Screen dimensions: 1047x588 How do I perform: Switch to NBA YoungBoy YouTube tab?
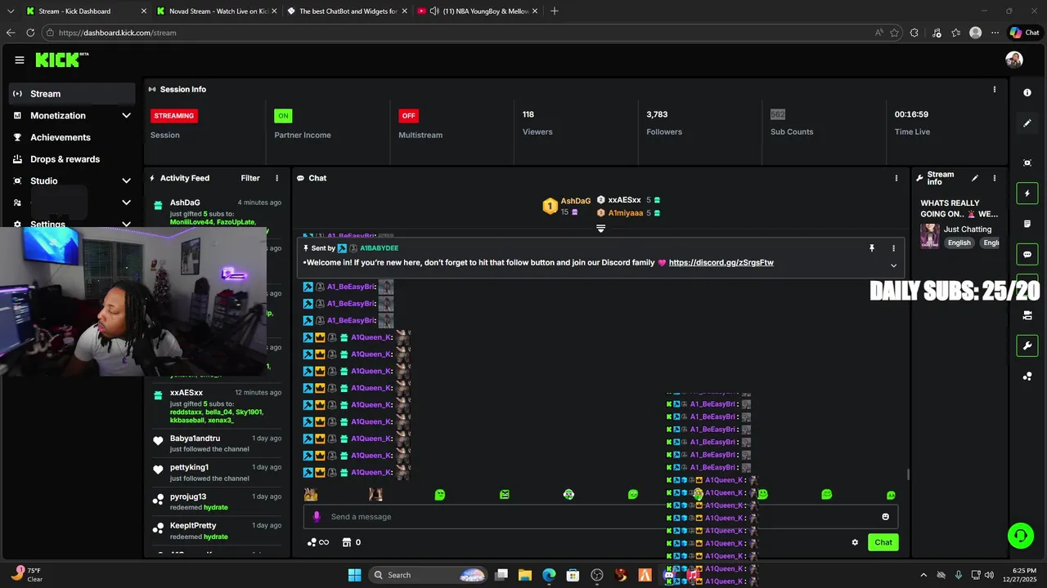pos(476,11)
